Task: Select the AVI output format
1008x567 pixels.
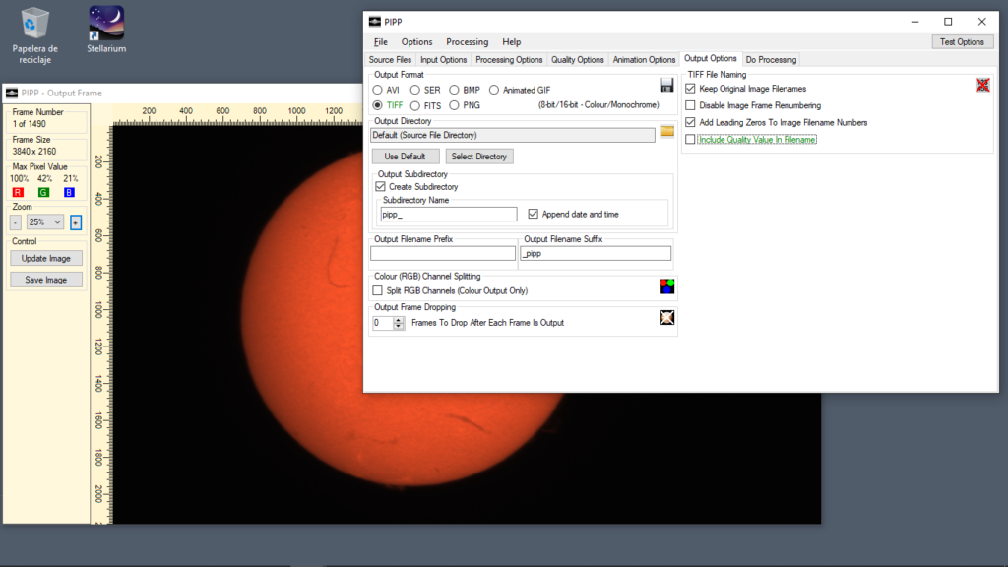Action: point(377,90)
